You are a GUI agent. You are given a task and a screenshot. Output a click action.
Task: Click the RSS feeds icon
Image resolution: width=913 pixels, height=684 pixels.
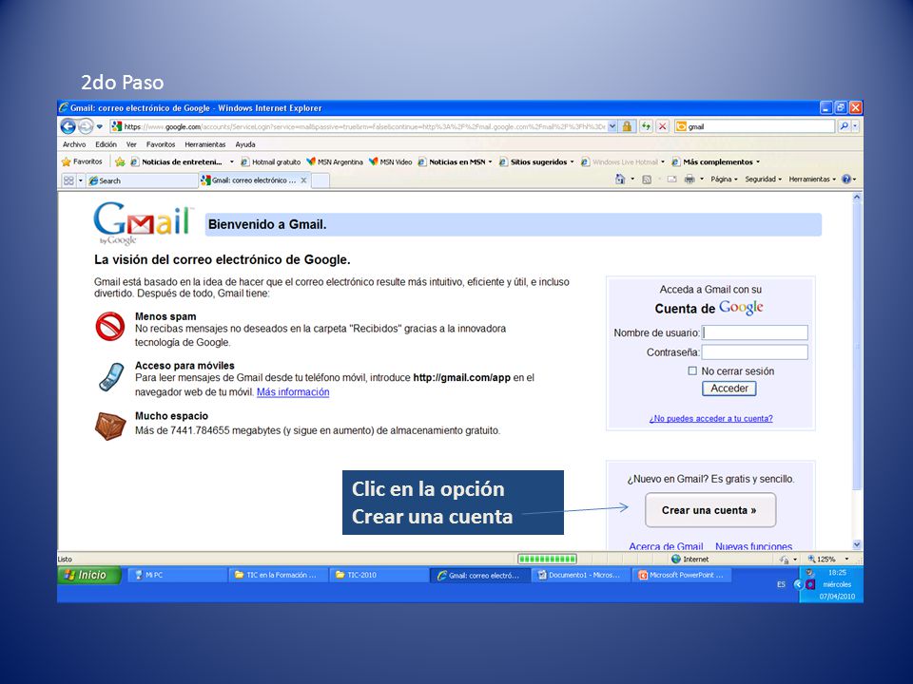[x=647, y=180]
